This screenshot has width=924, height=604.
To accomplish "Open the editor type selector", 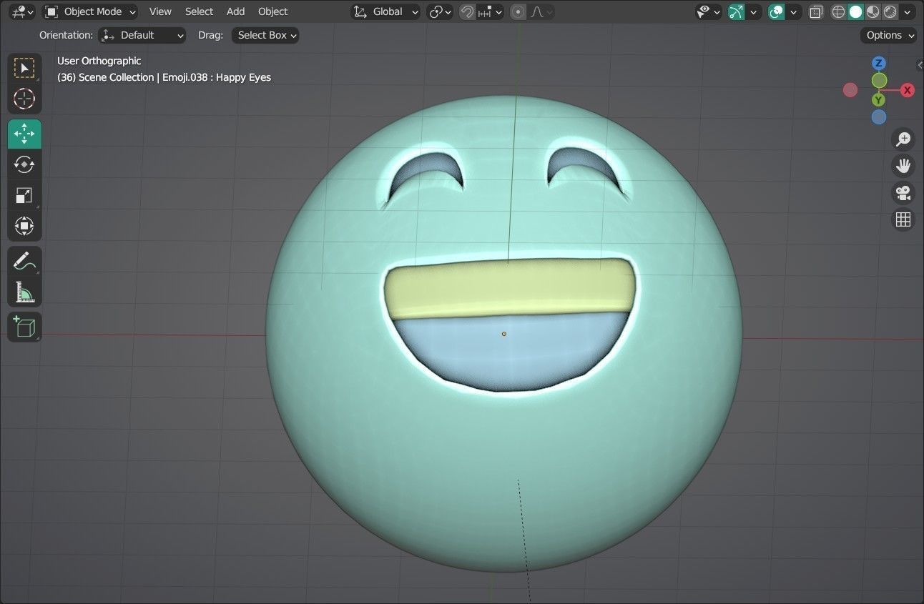I will tap(23, 11).
